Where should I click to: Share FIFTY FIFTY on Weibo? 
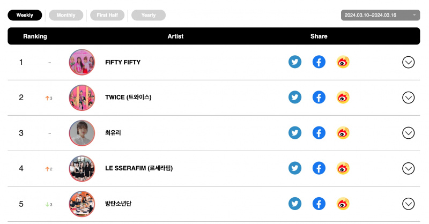click(x=343, y=62)
